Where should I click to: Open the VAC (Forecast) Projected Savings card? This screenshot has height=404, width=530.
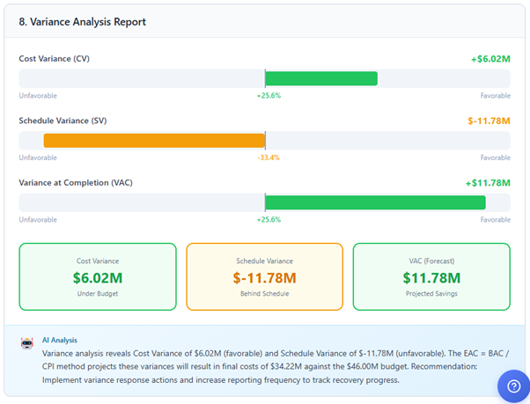click(x=431, y=276)
